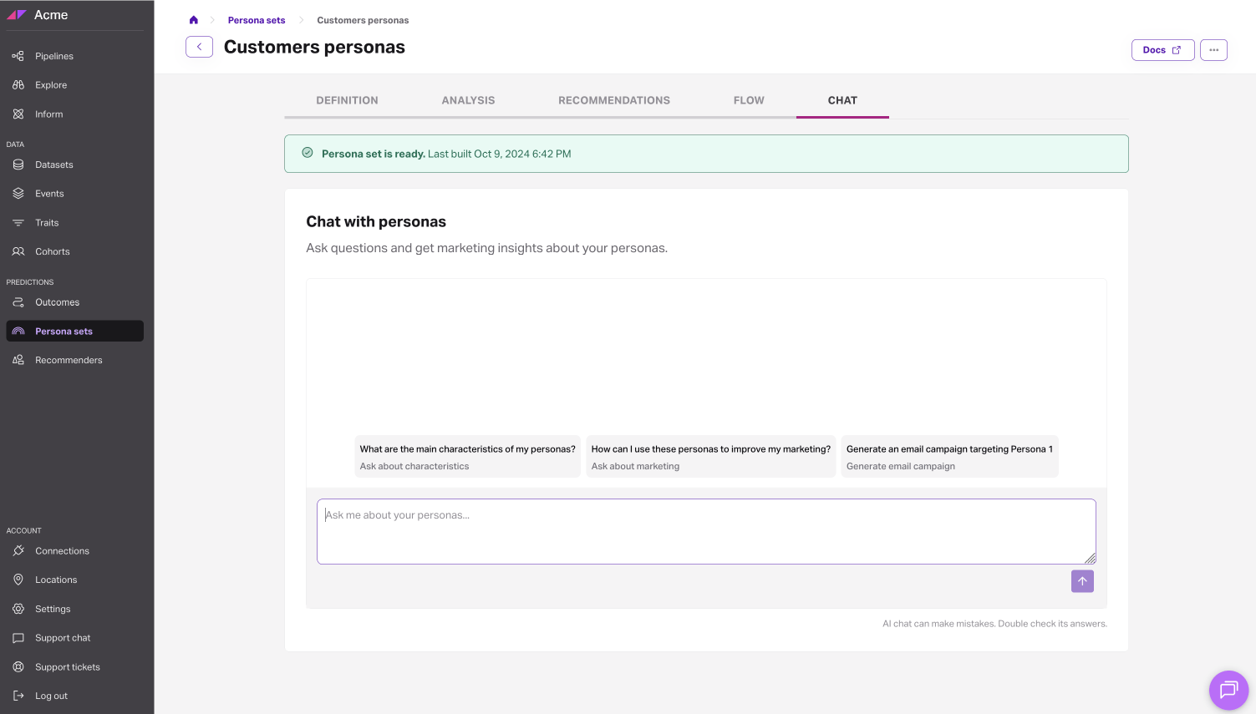Open Outcomes under Predictions

[x=57, y=302]
